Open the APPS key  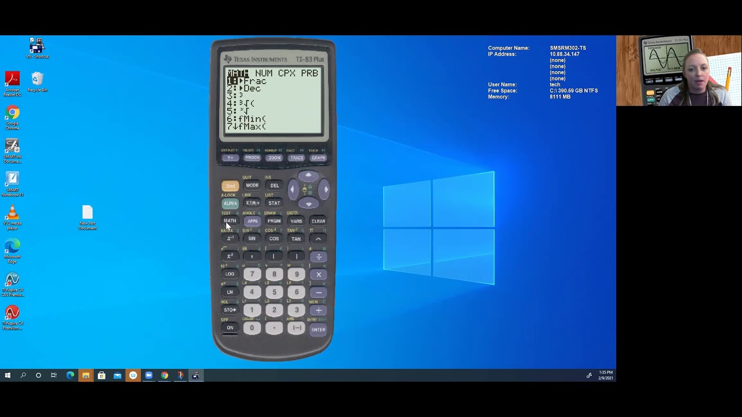point(252,221)
